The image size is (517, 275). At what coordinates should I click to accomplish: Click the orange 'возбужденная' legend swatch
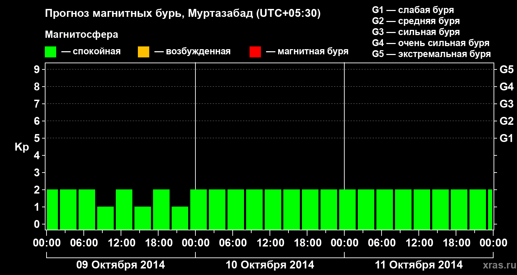point(143,52)
